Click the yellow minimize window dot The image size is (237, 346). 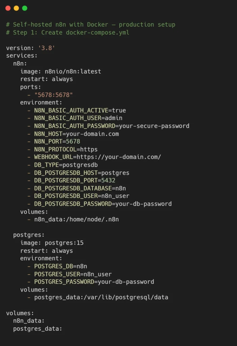tap(16, 8)
